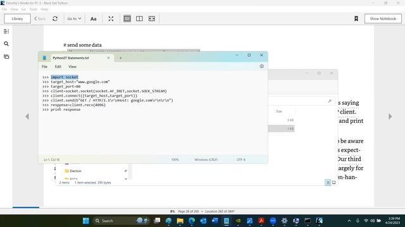This screenshot has height=227, width=405.
Task: Click the sync refresh icon in Kindle toolbar
Action: point(55,19)
